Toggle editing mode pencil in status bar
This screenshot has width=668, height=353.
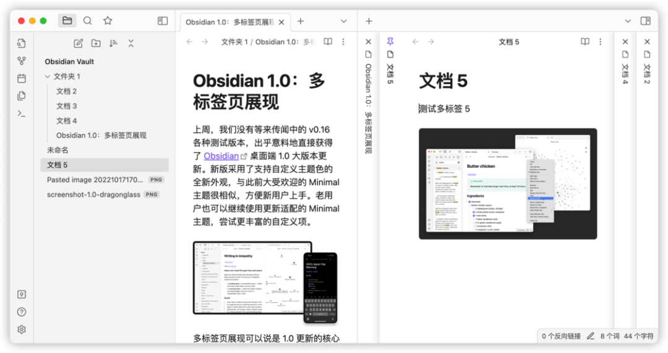click(591, 336)
